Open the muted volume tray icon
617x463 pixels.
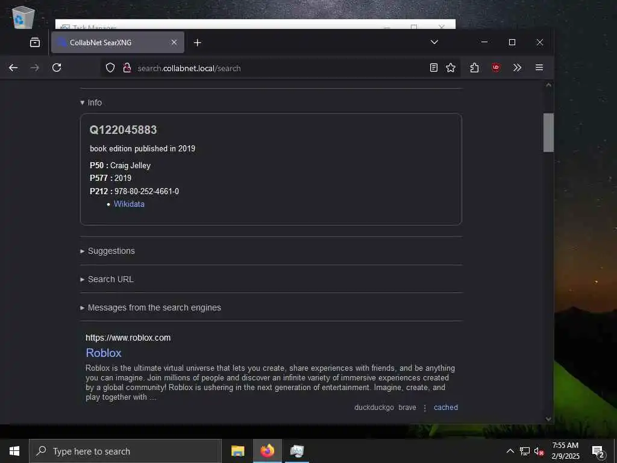point(539,452)
